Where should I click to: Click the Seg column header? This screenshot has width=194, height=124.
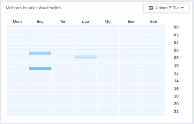coord(40,22)
